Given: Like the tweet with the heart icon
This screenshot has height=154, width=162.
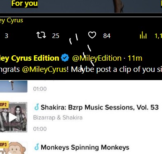Looking at the screenshot, I should 92,35.
